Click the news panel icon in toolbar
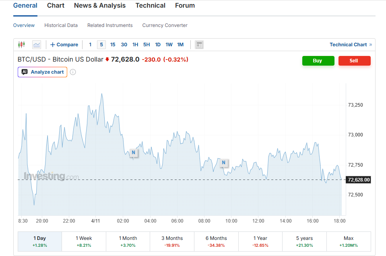 199,45
